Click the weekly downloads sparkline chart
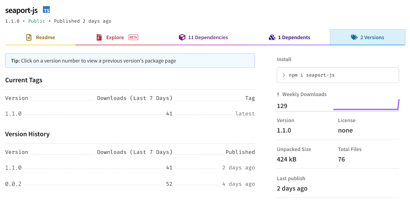The image size is (410, 203). coord(366,105)
